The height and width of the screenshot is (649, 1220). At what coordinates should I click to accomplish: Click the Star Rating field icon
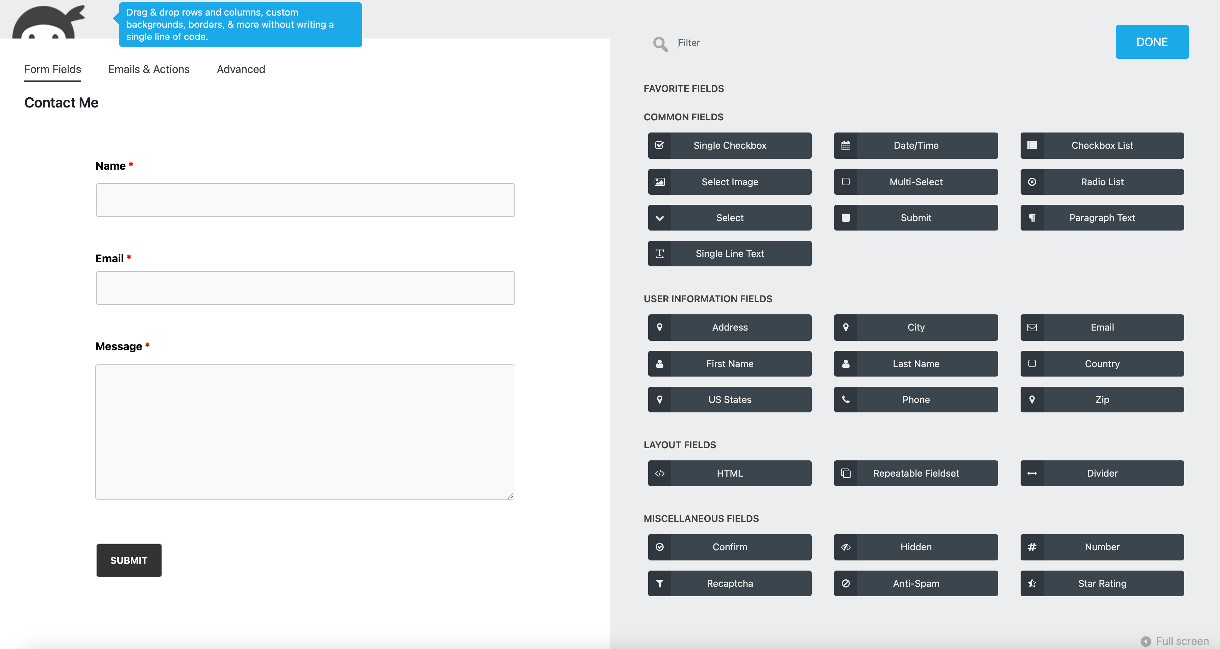click(x=1032, y=583)
